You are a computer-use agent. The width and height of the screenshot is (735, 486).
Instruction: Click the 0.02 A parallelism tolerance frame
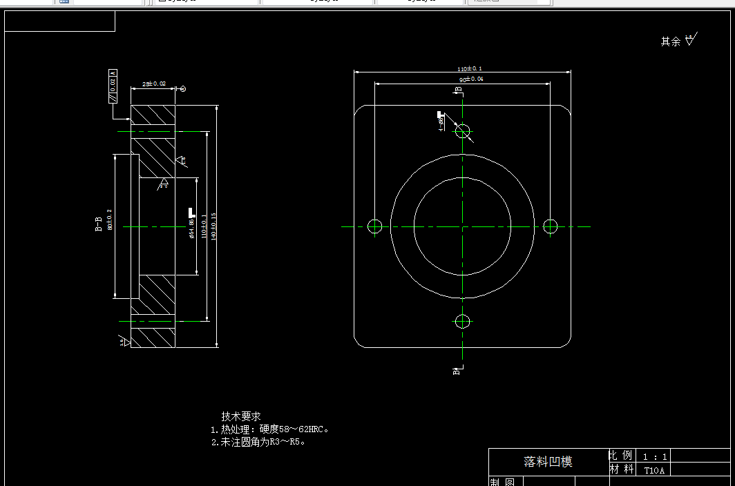[x=113, y=86]
